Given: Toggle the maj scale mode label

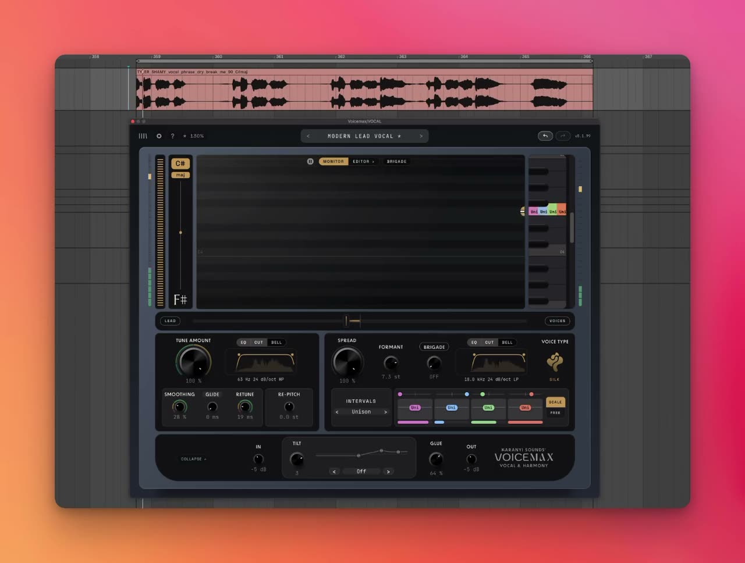Looking at the screenshot, I should click(180, 175).
